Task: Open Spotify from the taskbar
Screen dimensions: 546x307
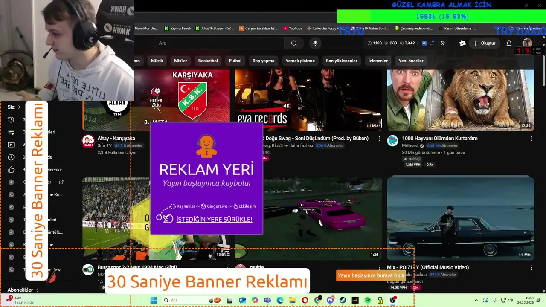Action: (367, 300)
